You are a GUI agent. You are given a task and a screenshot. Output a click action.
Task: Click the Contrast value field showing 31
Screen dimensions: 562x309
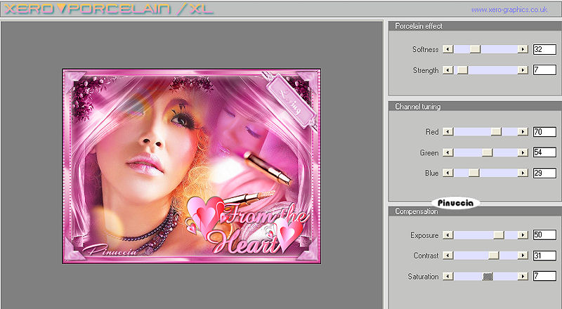point(544,255)
